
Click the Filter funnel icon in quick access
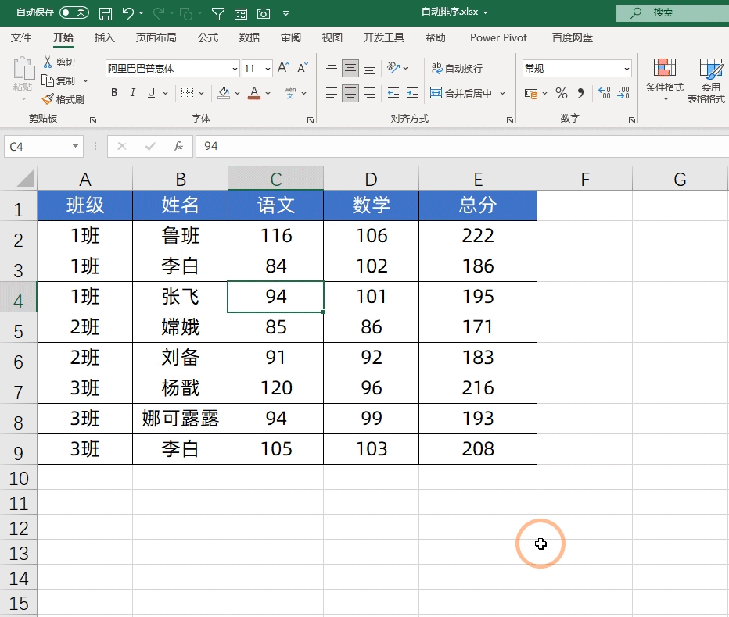tap(218, 13)
